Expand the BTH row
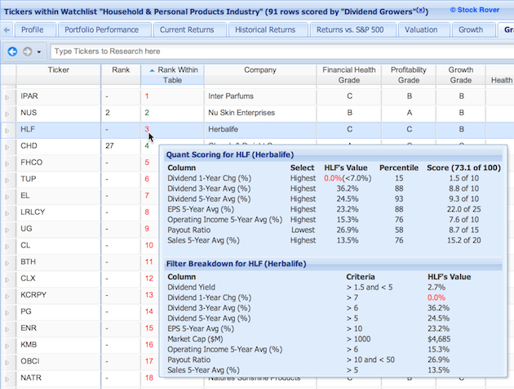Screen dimensions: 514x389 (7, 263)
